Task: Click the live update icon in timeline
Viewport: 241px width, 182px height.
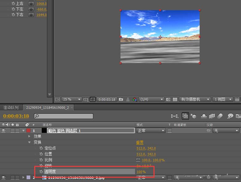Action: pyautogui.click(x=185, y=116)
